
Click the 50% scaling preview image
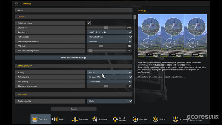pyautogui.click(x=149, y=36)
